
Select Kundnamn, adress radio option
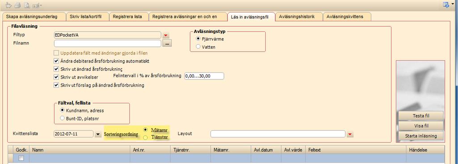click(x=62, y=111)
